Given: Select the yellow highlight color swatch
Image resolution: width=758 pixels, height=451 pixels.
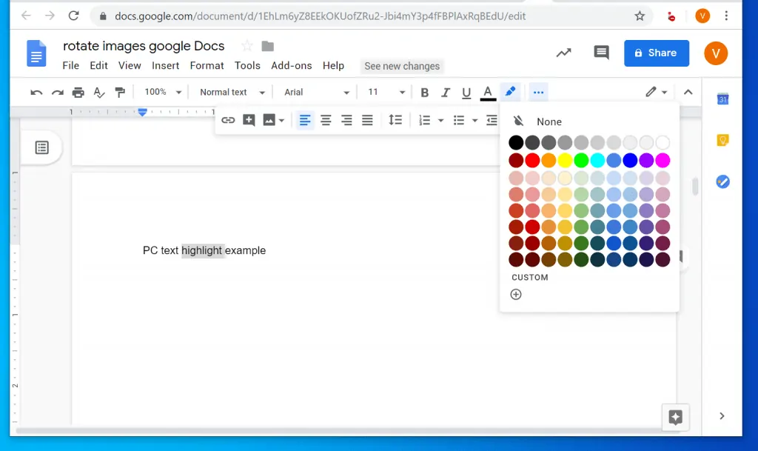Looking at the screenshot, I should click(565, 160).
